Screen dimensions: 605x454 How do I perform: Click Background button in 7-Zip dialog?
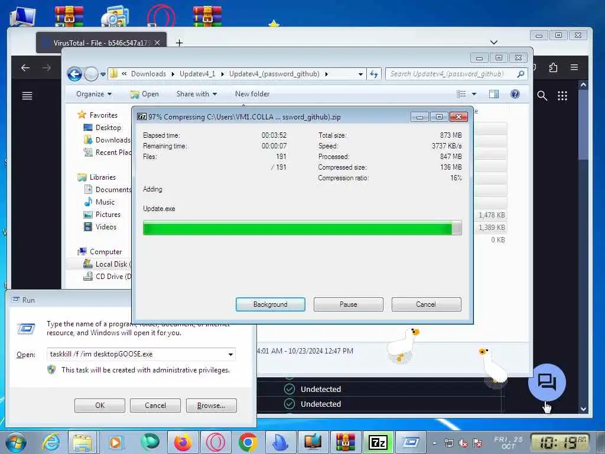point(270,304)
